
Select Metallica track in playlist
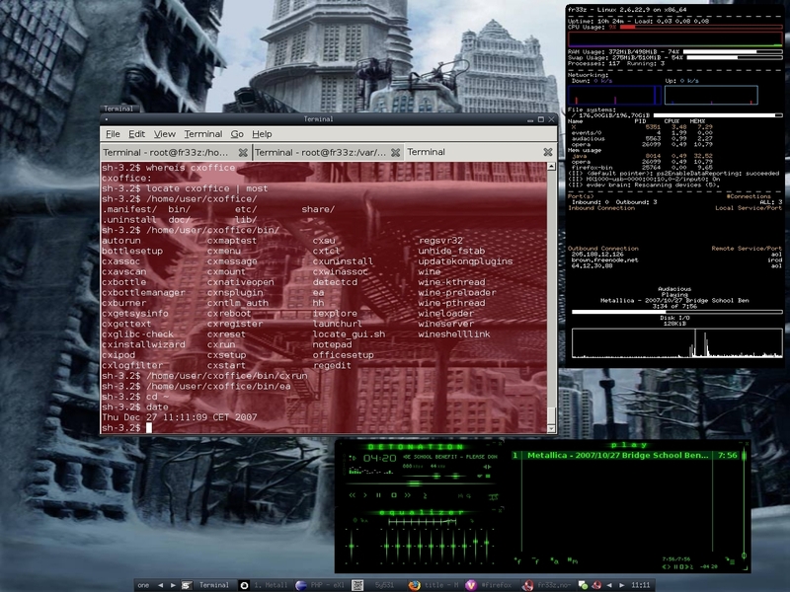[625, 455]
